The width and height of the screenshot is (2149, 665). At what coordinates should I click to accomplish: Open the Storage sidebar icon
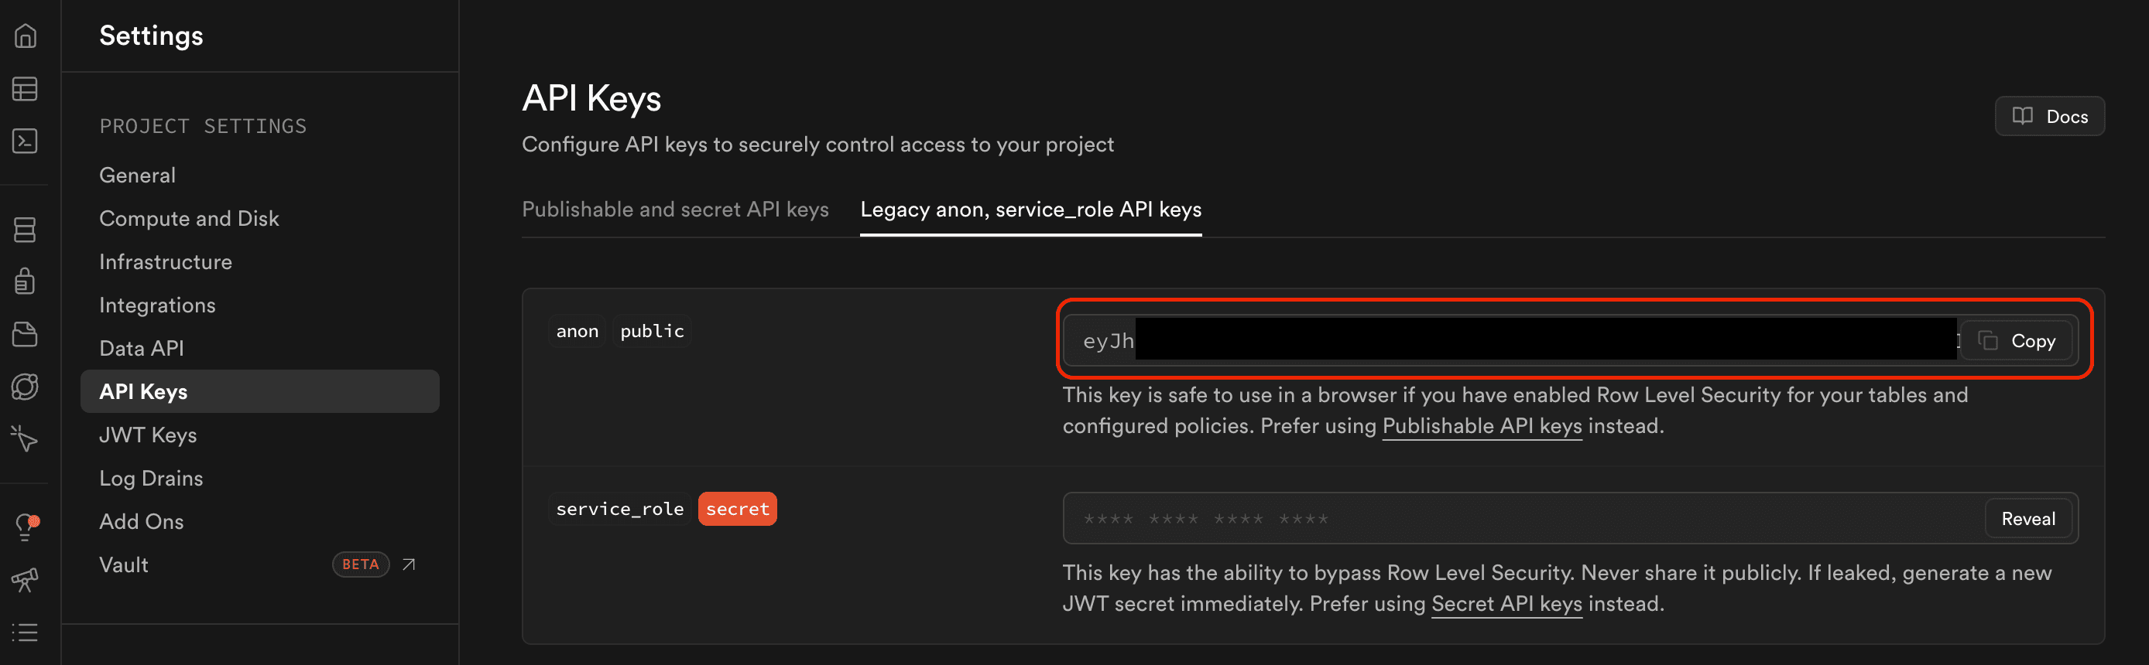25,334
